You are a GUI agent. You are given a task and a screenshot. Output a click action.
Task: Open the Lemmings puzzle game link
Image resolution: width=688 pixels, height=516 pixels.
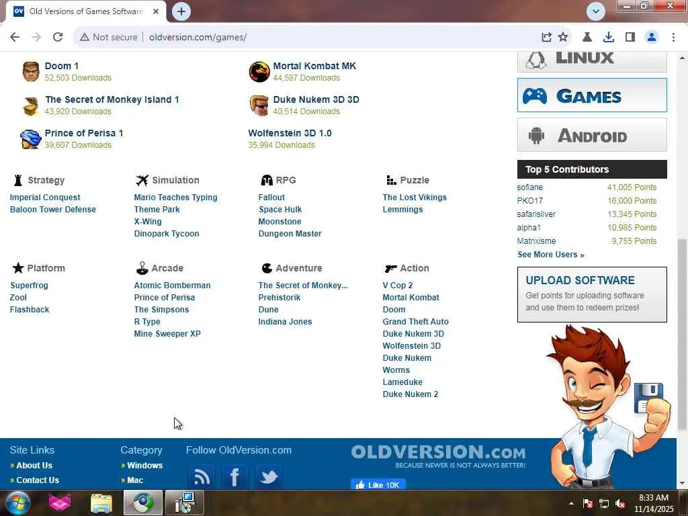point(402,210)
